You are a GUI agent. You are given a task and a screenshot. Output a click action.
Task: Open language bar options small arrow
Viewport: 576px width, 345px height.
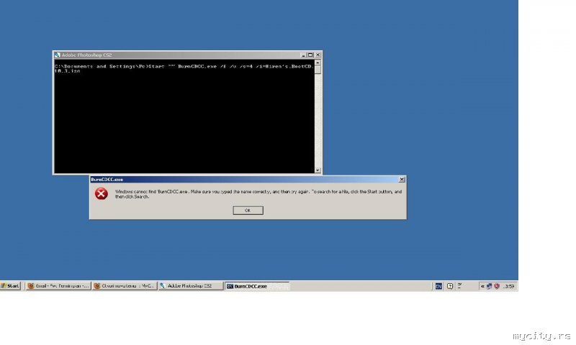[459, 287]
